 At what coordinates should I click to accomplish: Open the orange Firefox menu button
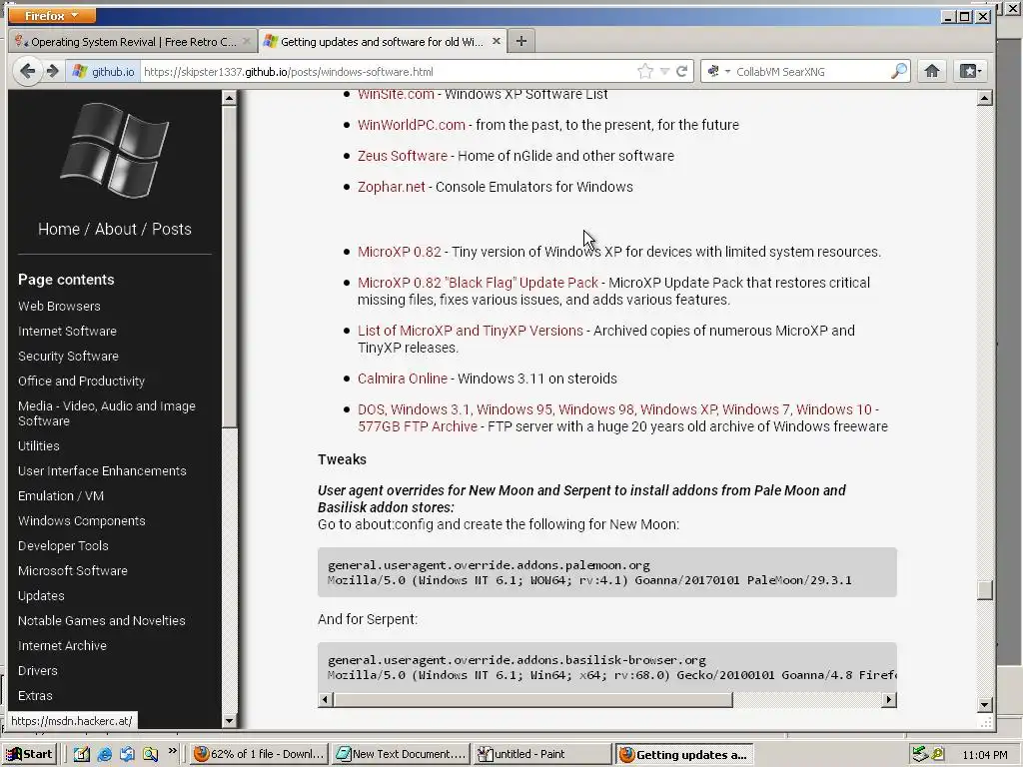point(52,15)
